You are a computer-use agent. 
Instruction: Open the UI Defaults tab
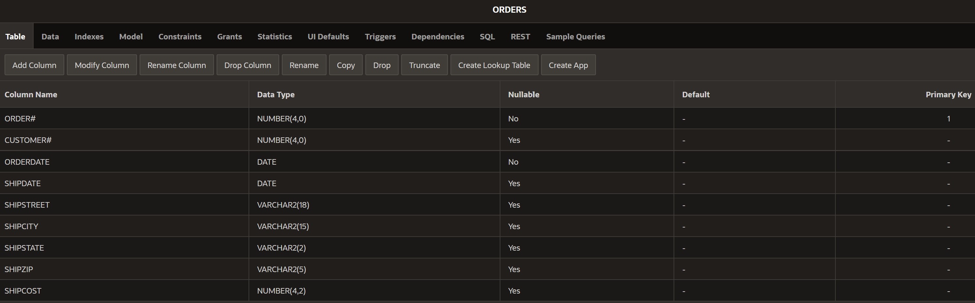coord(328,36)
